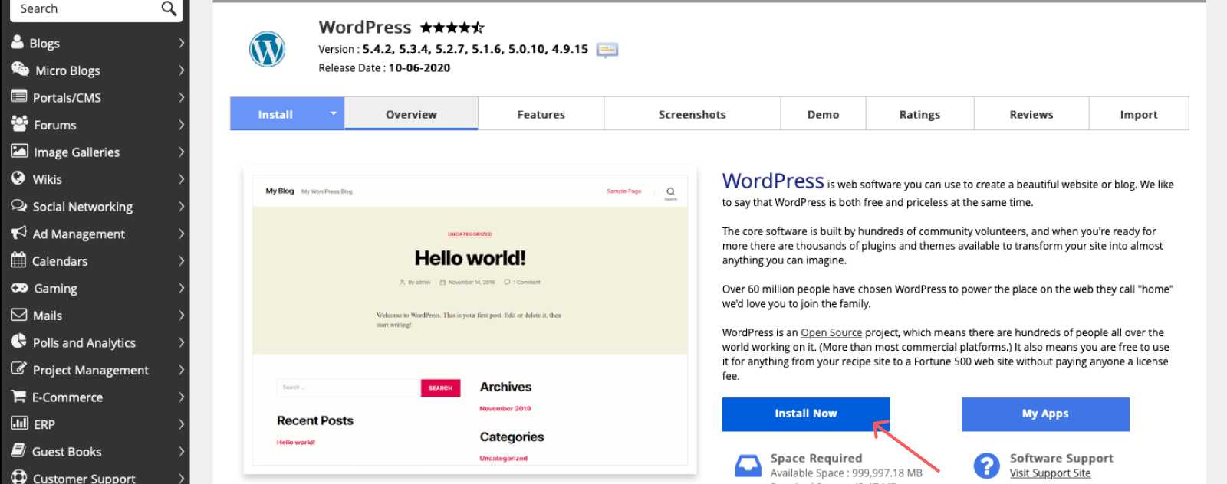Expand the Portals/CMS chevron

(x=182, y=97)
